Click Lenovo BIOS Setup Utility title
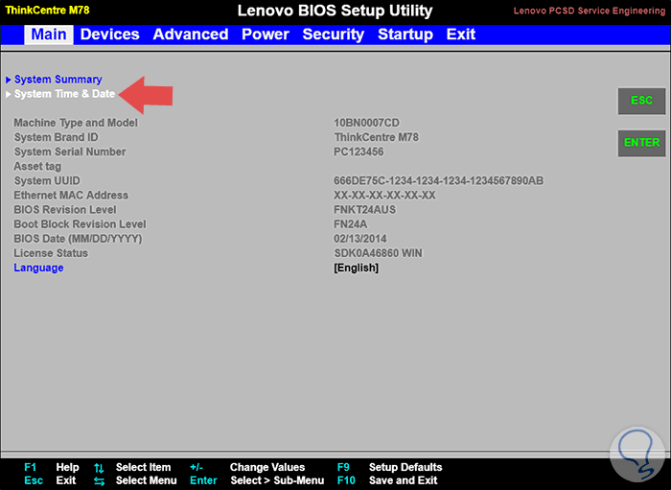671x490 pixels. point(335,11)
